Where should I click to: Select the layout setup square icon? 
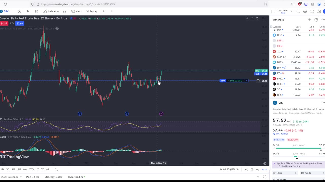(x=273, y=11)
